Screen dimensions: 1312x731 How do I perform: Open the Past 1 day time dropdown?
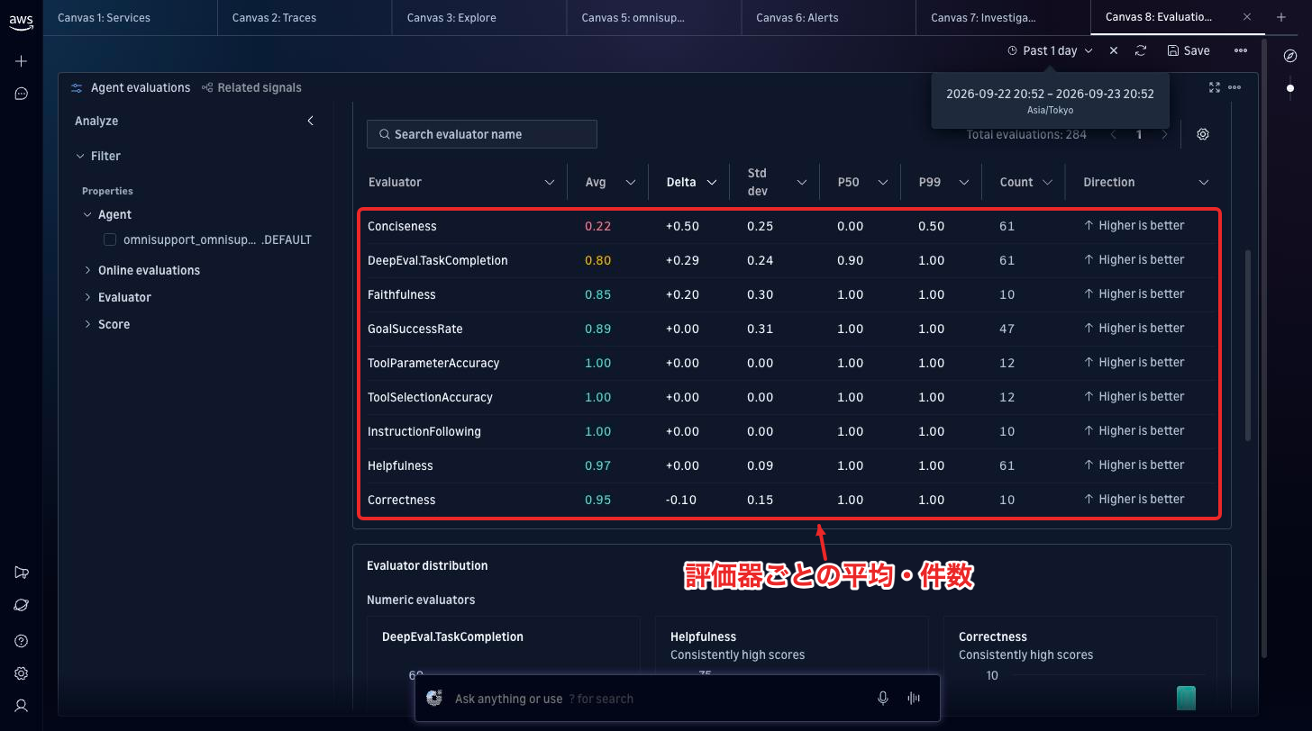tap(1050, 51)
